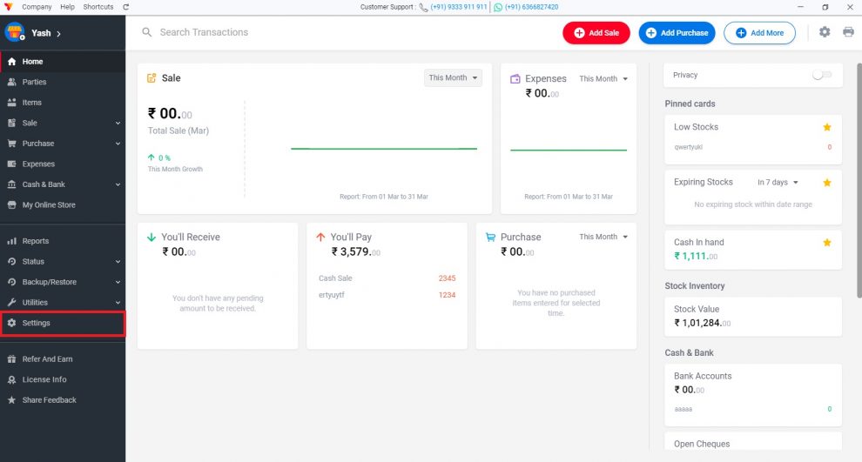Viewport: 862px width, 462px height.
Task: Open the Expiring Stocks In 7 days dropdown
Action: click(x=778, y=183)
